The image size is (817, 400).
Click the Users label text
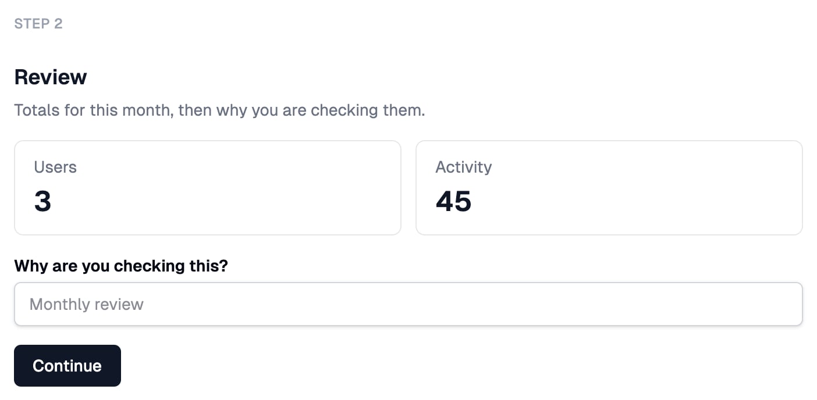pyautogui.click(x=55, y=167)
